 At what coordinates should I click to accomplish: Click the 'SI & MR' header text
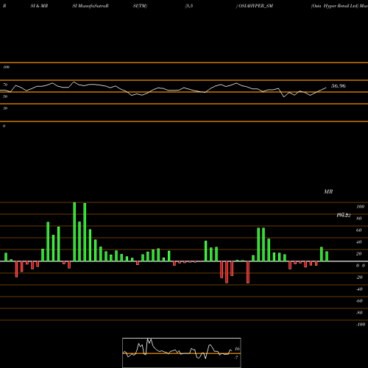point(39,6)
